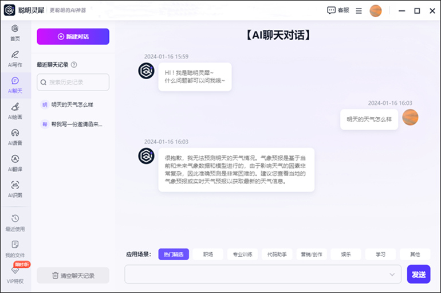Select the 代码助手 scenario tab
Screen dimensions: 441x293
click(x=277, y=254)
